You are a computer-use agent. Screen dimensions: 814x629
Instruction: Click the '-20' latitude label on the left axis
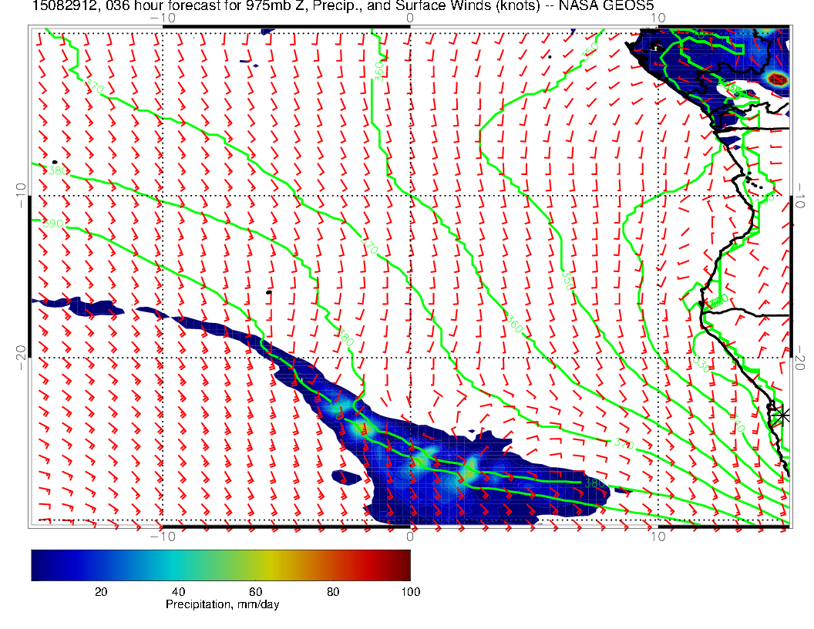(22, 358)
